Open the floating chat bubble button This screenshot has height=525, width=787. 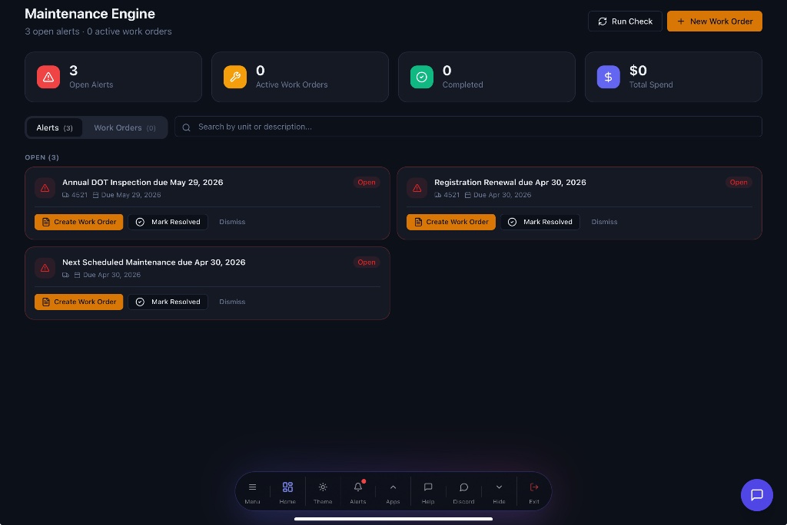[757, 495]
